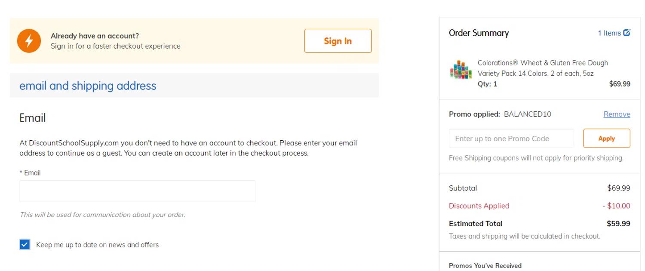Open the Colorations dough product thumbnail
Screen dimensions: 645x271
461,70
